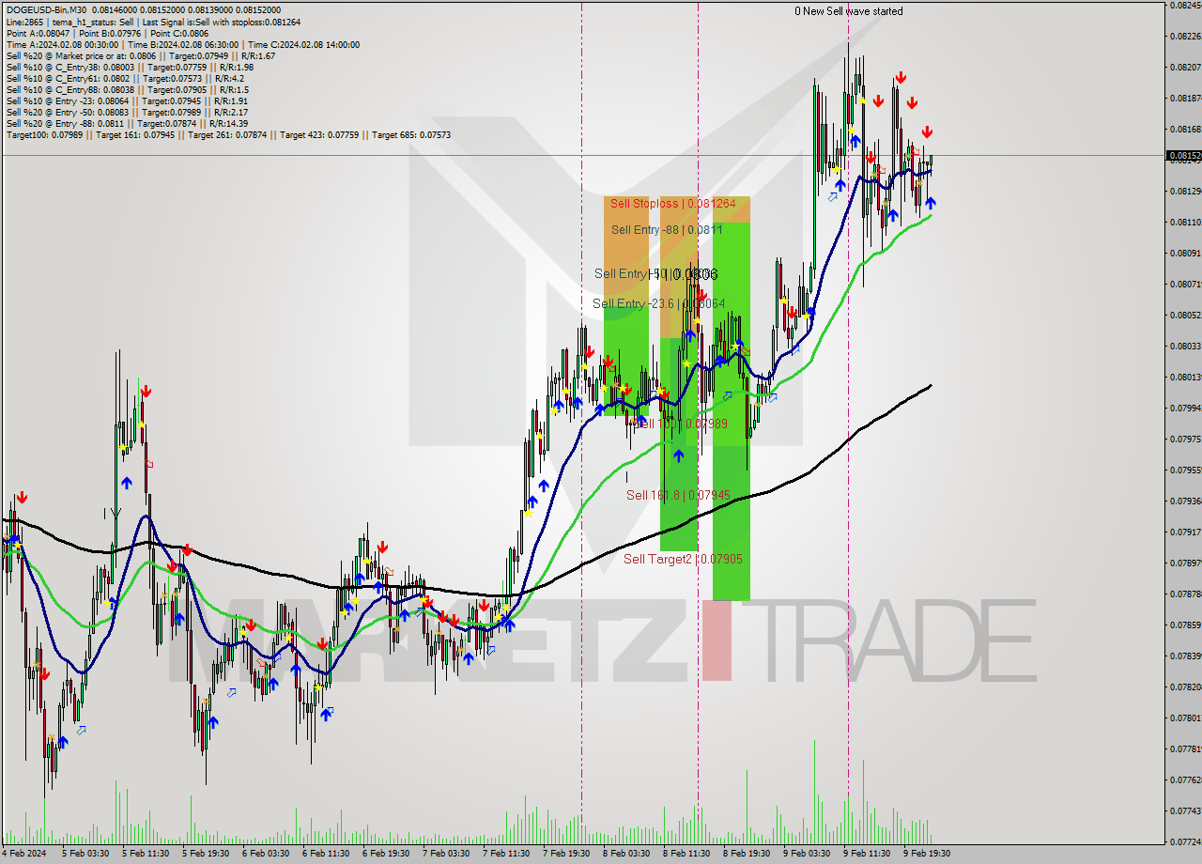Click the 'Sell %10 @ C_Entry38' line
The height and width of the screenshot is (864, 1202).
tap(130, 67)
